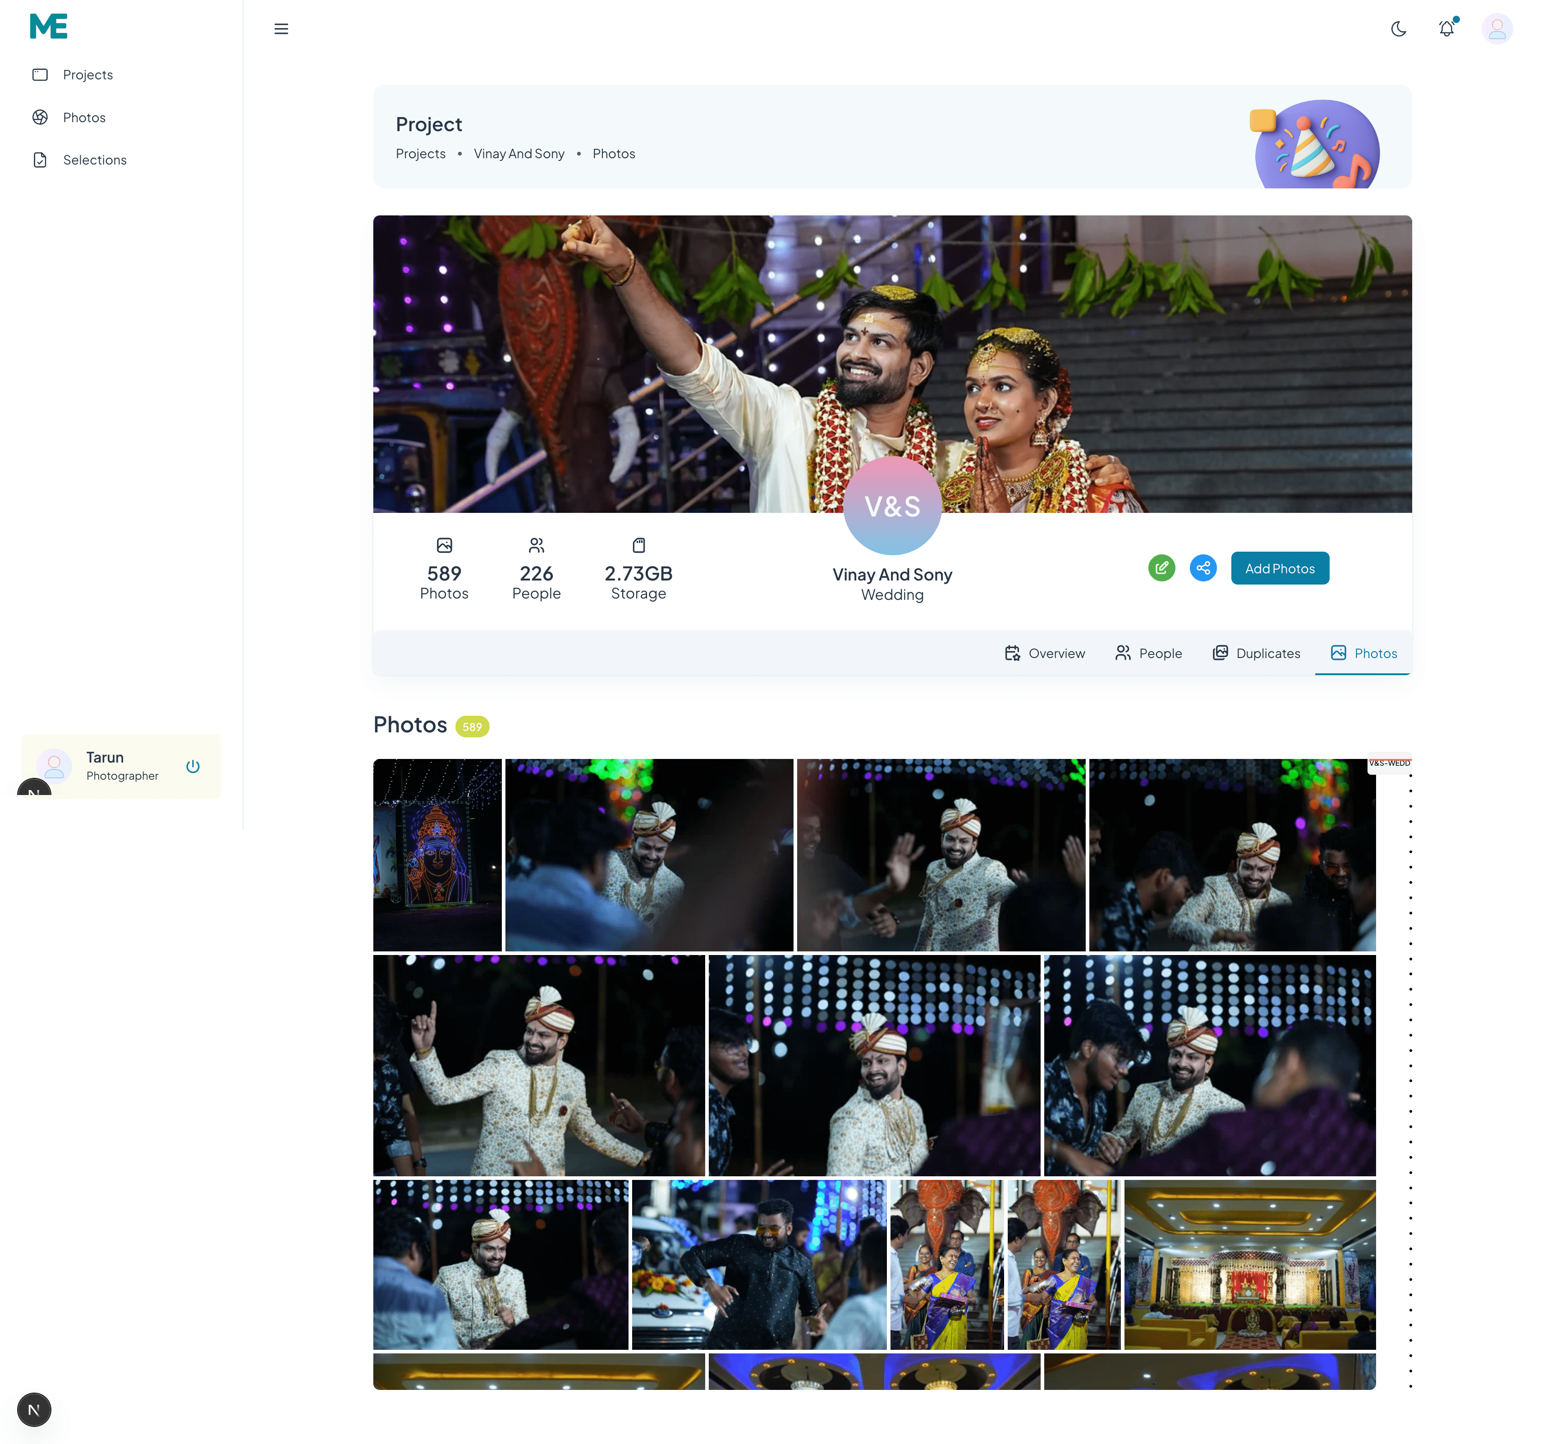Open the decorated wedding hall thumbnail
Viewport: 1542px width, 1444px height.
(x=1249, y=1264)
